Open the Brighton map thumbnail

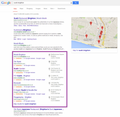94,33
